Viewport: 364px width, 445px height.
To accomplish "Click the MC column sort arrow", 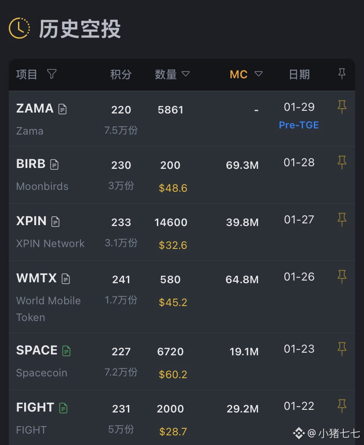I will point(258,74).
